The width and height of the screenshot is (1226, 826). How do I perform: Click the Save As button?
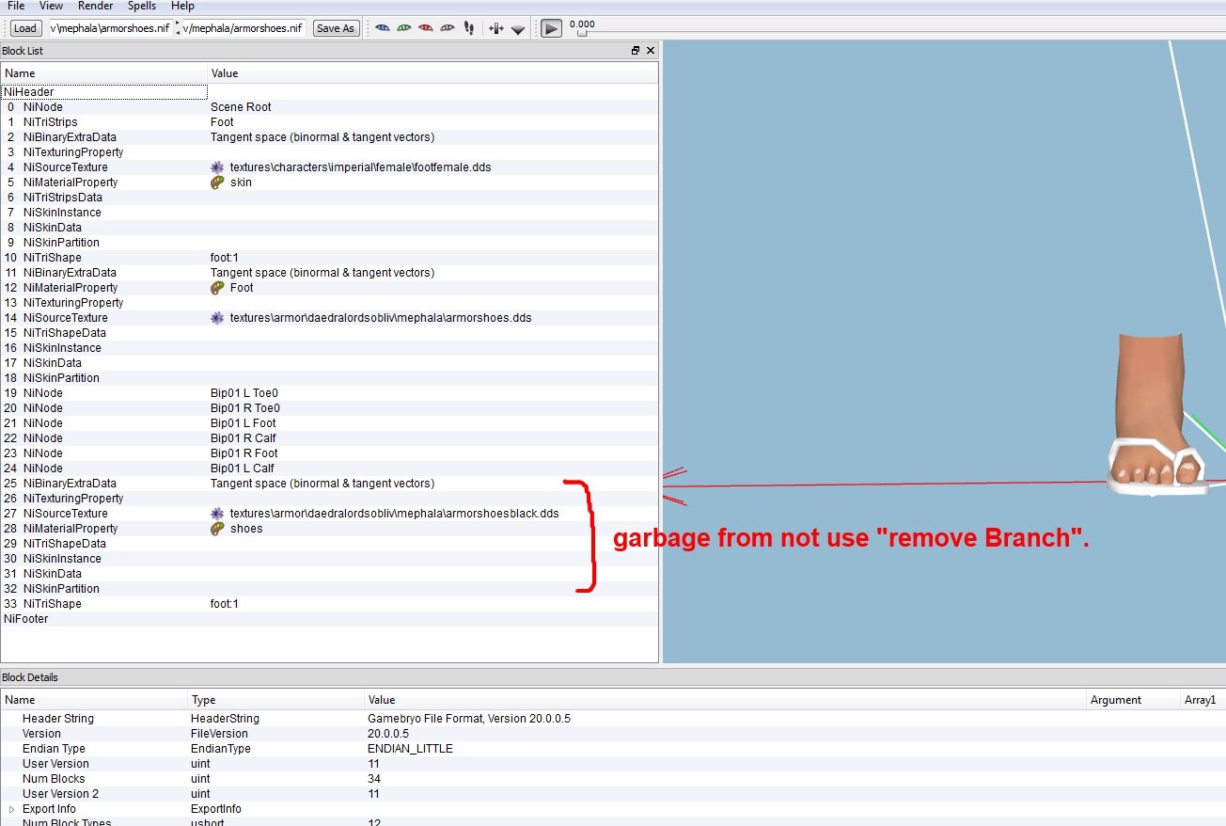point(336,28)
